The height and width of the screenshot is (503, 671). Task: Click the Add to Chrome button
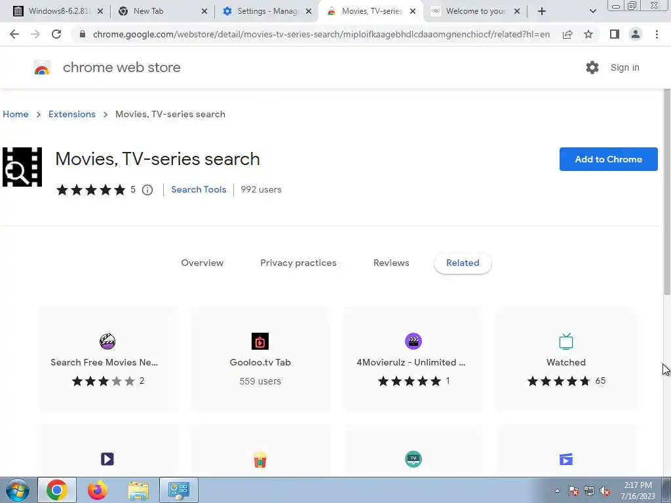click(609, 159)
